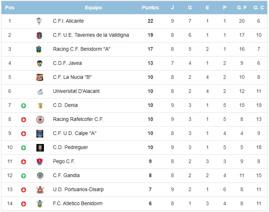Click the red down arrow beside Racing Rafelcofer
This screenshot has height=212, width=269.
coord(23,119)
